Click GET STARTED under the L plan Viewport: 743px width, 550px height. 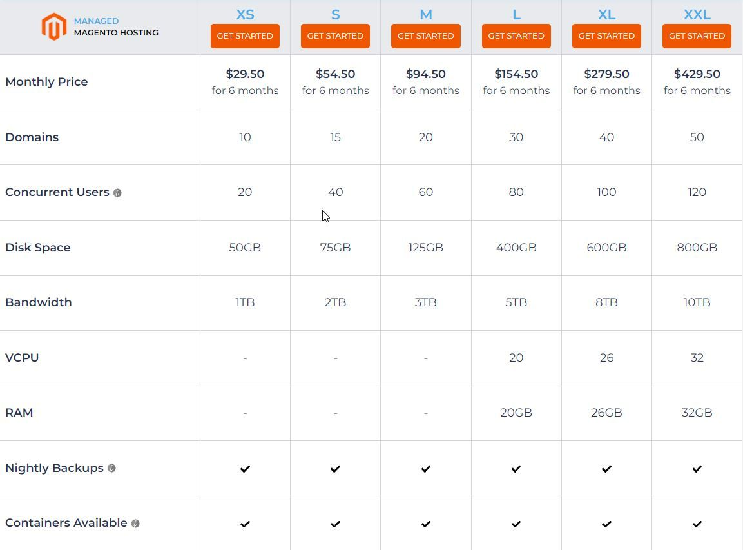[x=516, y=36]
